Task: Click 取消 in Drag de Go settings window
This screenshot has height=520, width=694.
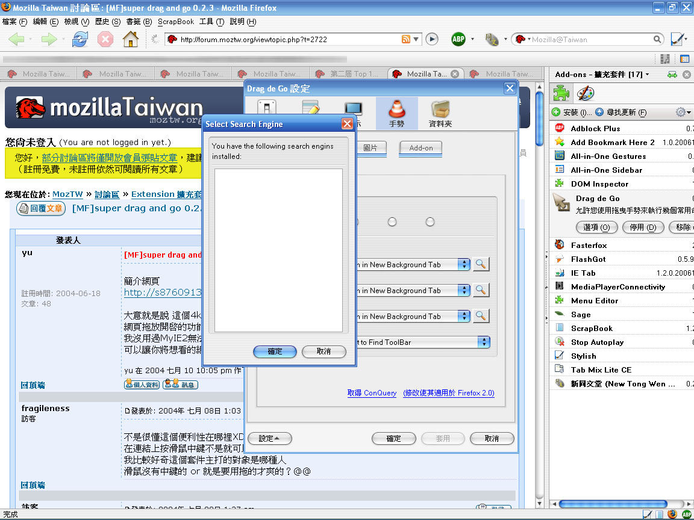Action: (x=492, y=438)
